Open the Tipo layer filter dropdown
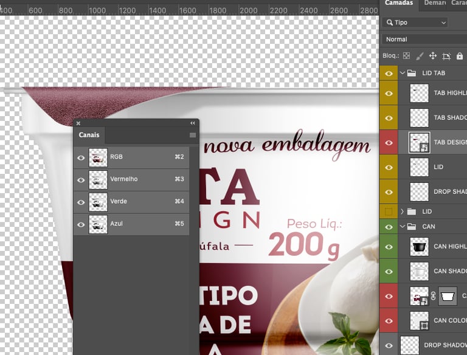The width and height of the screenshot is (467, 355). click(x=415, y=22)
